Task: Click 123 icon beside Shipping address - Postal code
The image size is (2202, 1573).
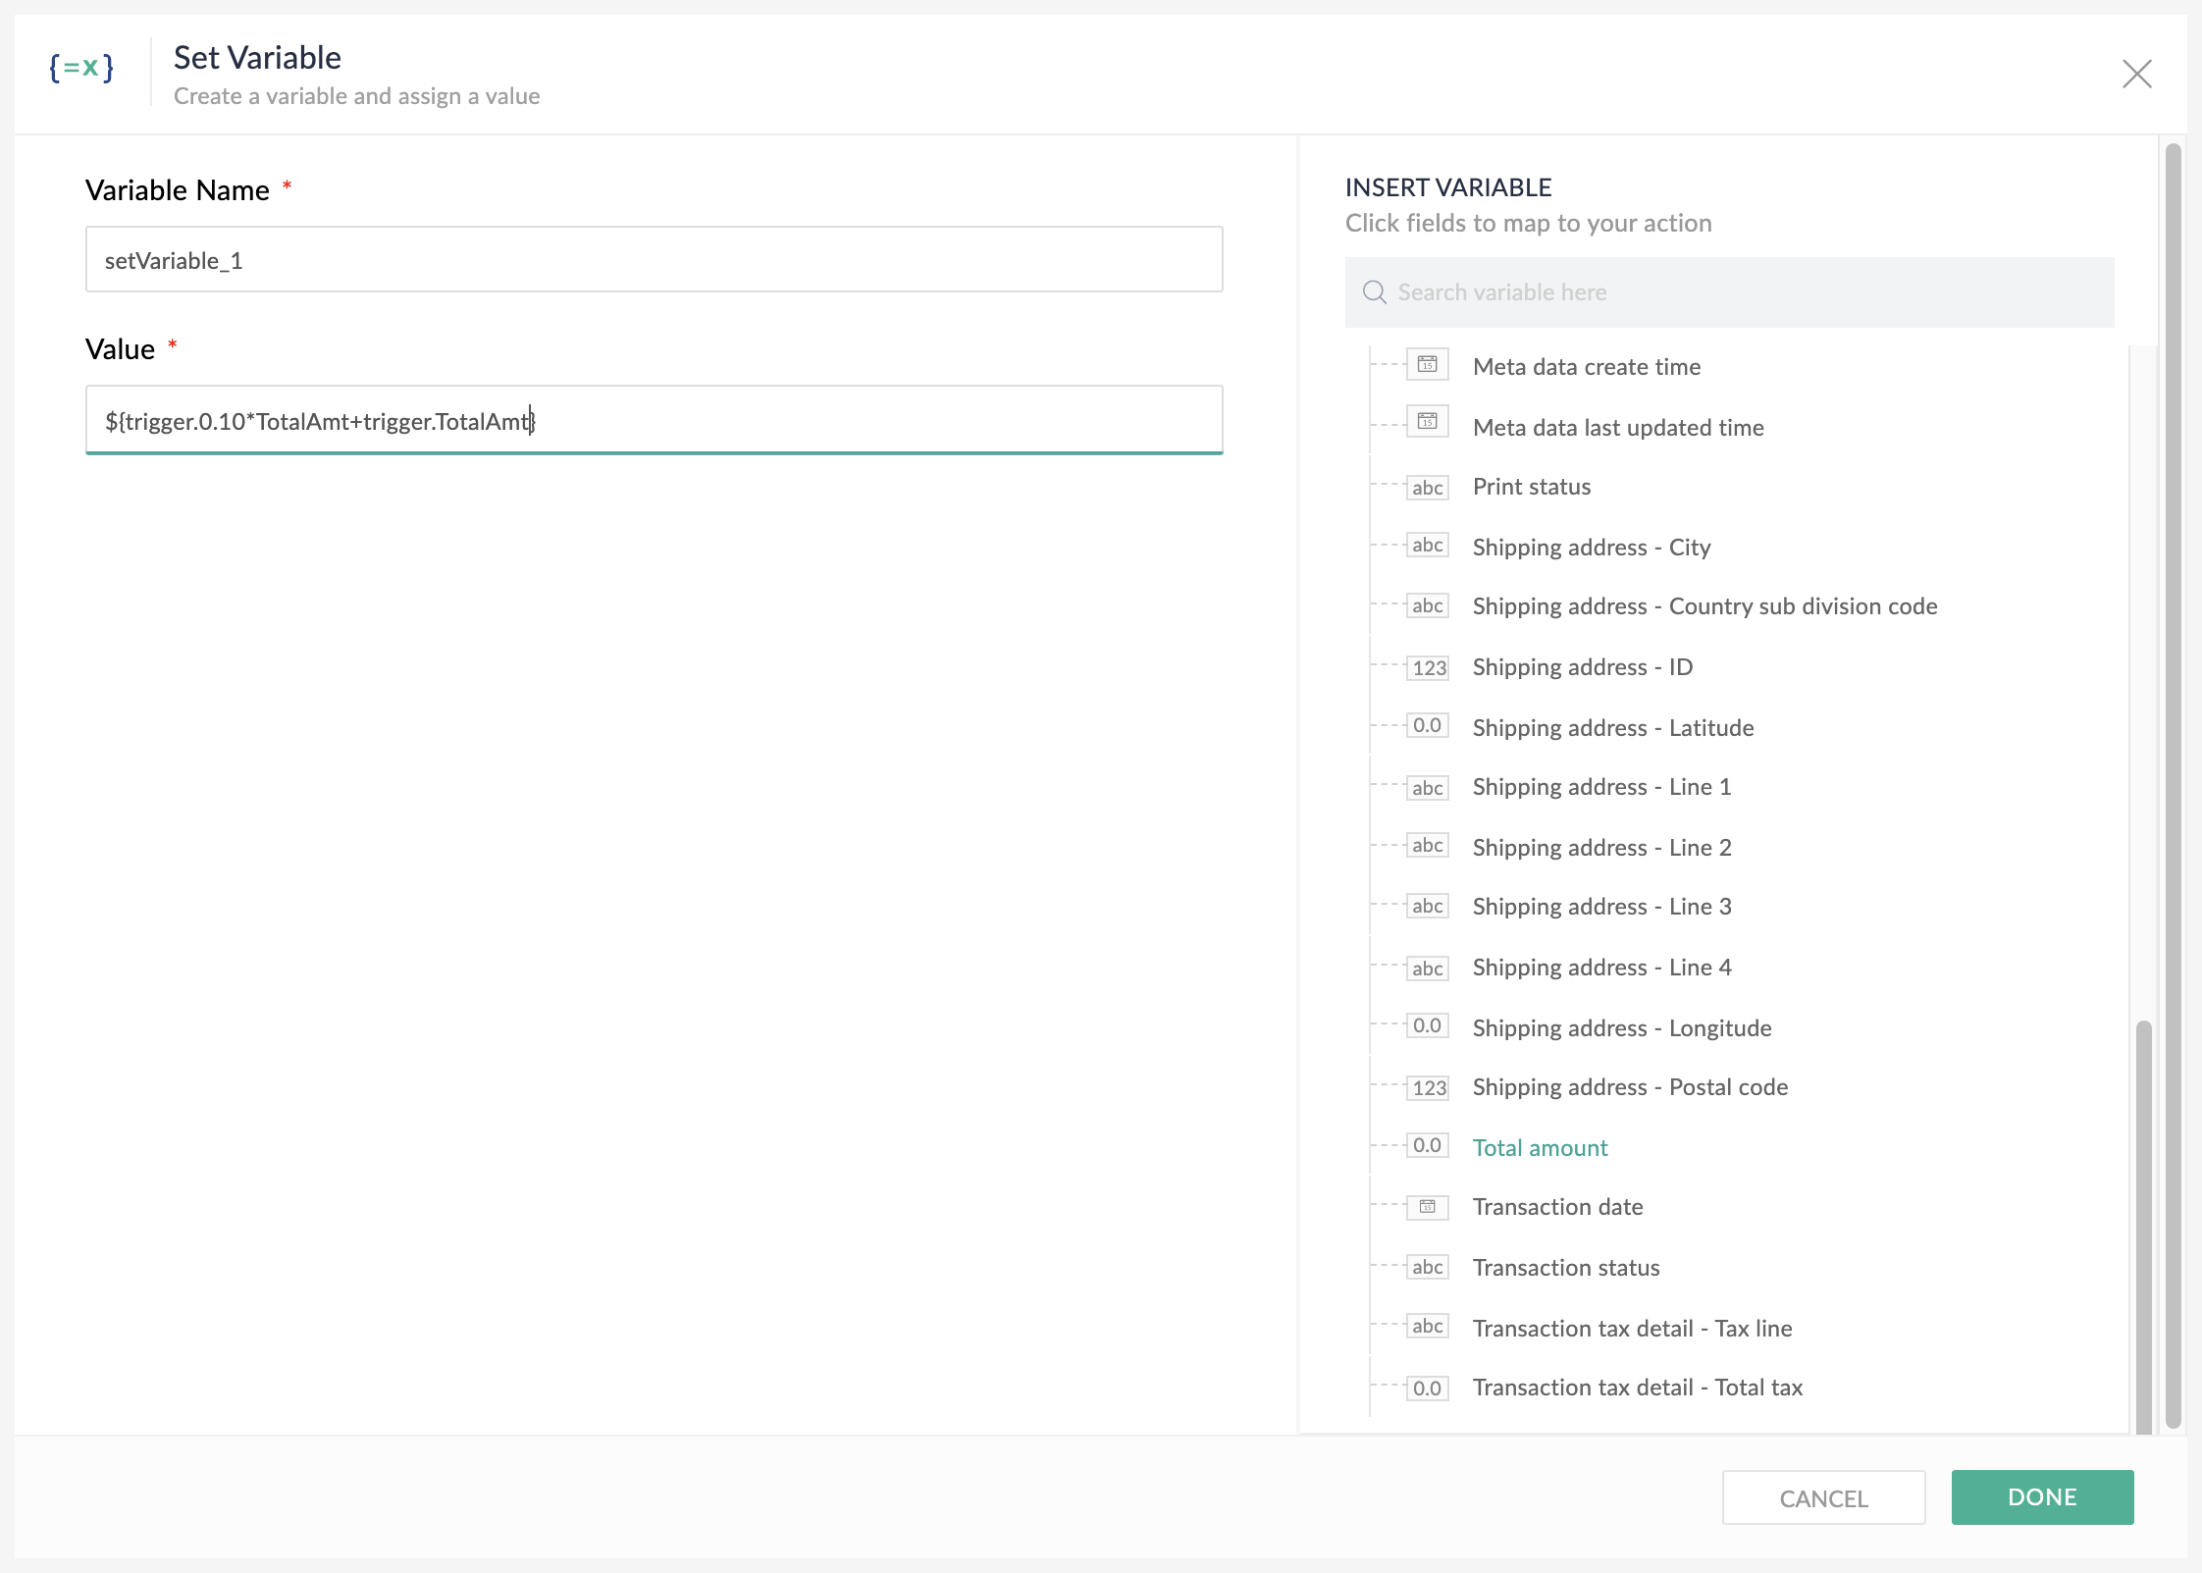Action: (x=1428, y=1087)
